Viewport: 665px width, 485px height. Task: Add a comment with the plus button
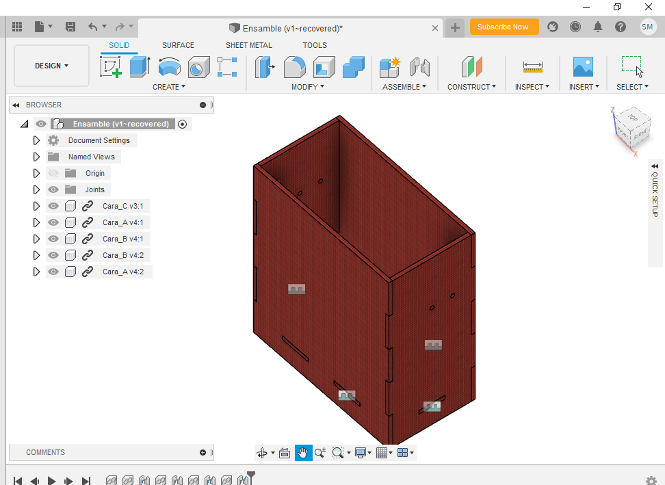tap(203, 452)
